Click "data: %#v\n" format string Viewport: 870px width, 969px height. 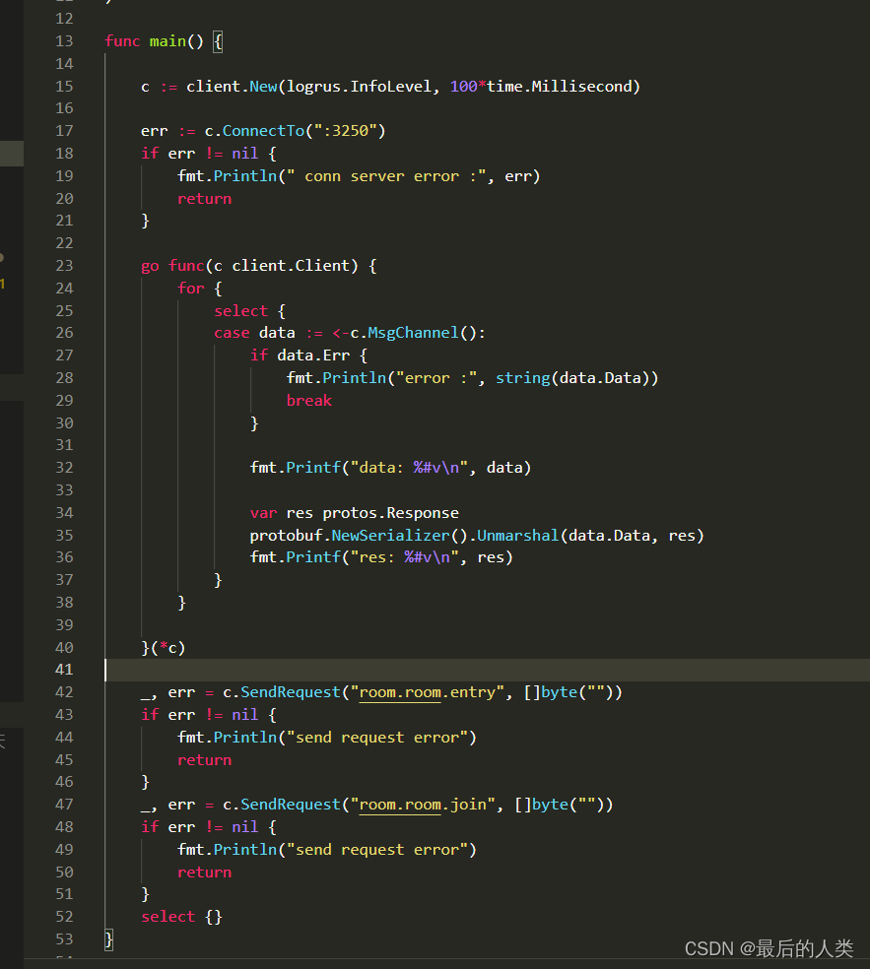click(409, 467)
